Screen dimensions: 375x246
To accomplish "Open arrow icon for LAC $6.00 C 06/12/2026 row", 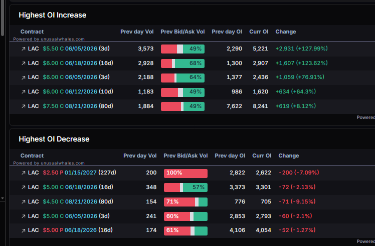I will [x=24, y=92].
